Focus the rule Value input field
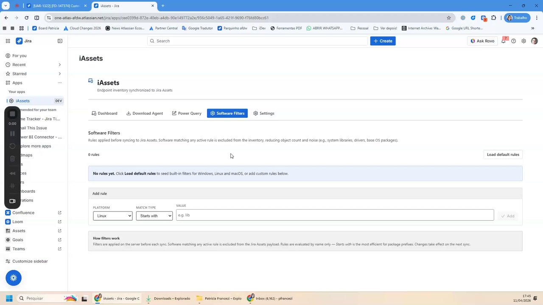The height and width of the screenshot is (305, 543). point(335,215)
